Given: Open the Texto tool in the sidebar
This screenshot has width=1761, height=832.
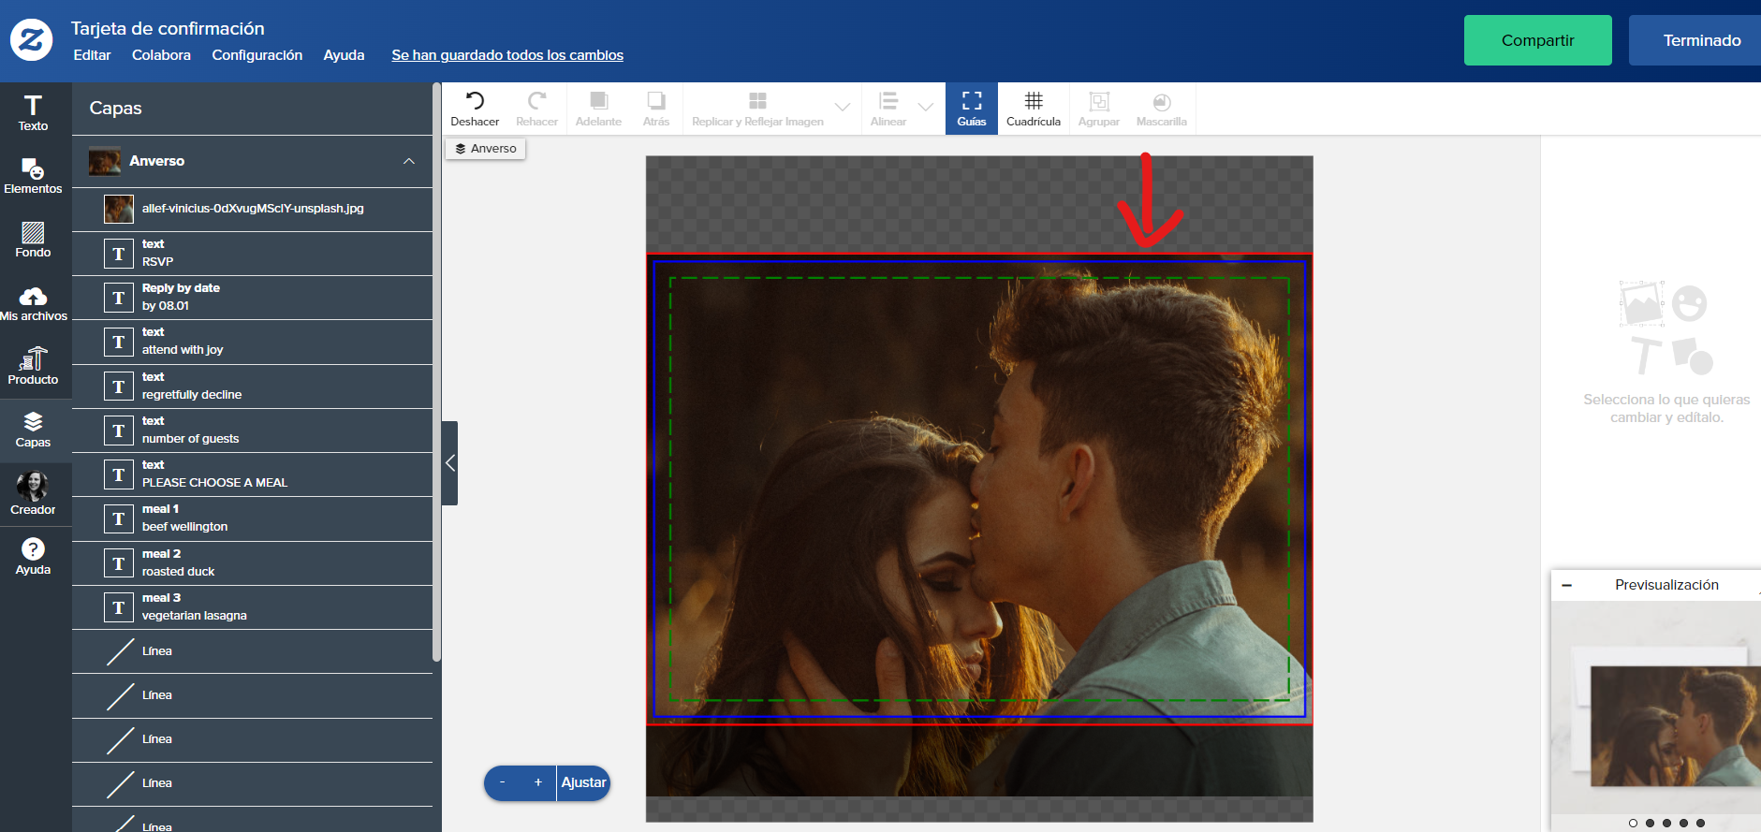Looking at the screenshot, I should pyautogui.click(x=33, y=113).
